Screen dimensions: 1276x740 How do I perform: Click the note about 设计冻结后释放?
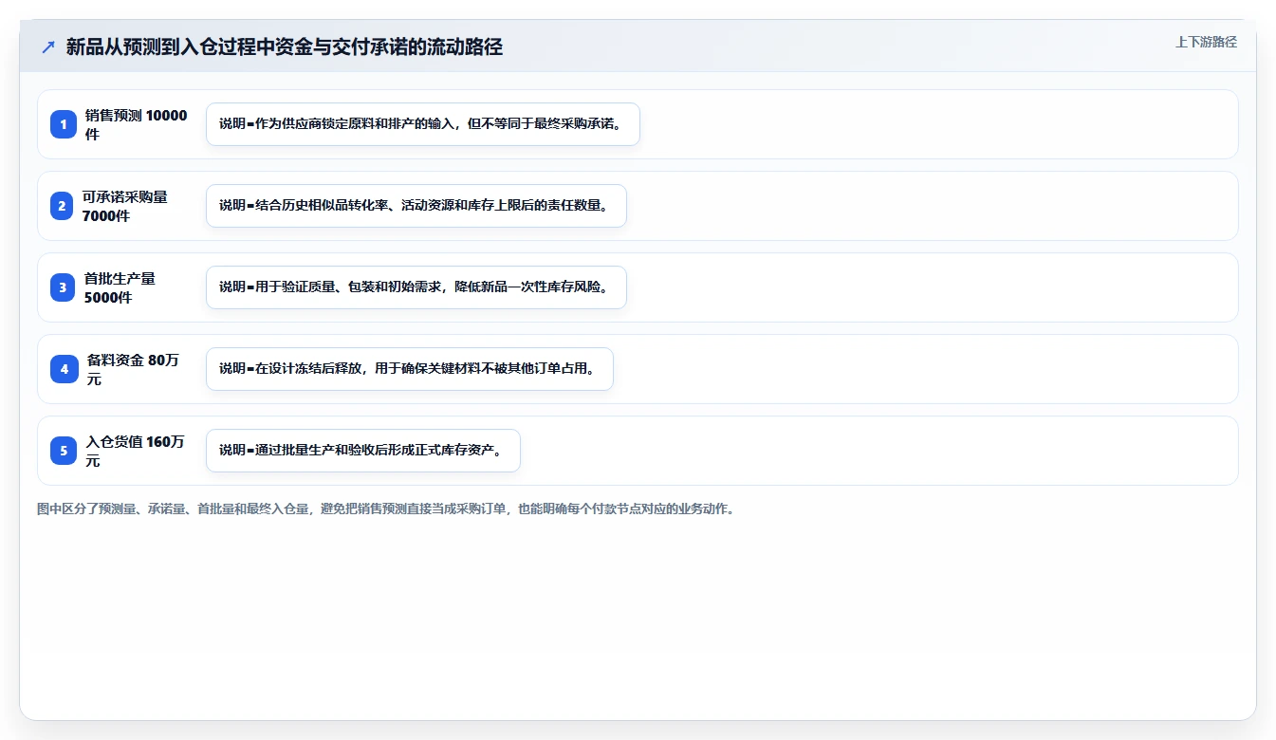click(410, 369)
